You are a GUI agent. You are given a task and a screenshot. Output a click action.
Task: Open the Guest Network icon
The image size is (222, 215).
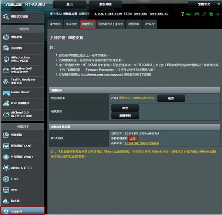(x=6, y=48)
